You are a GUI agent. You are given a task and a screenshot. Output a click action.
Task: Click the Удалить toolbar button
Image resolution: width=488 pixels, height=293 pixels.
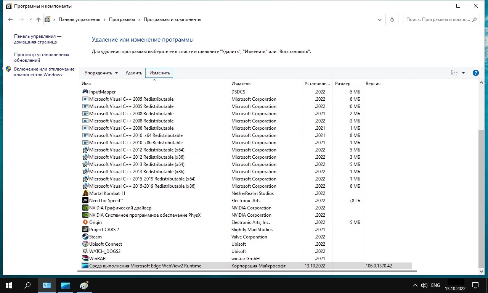[133, 73]
